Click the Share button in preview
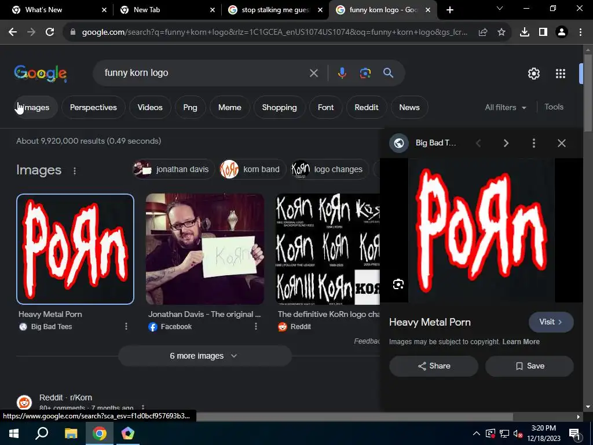593x445 pixels. pyautogui.click(x=434, y=366)
